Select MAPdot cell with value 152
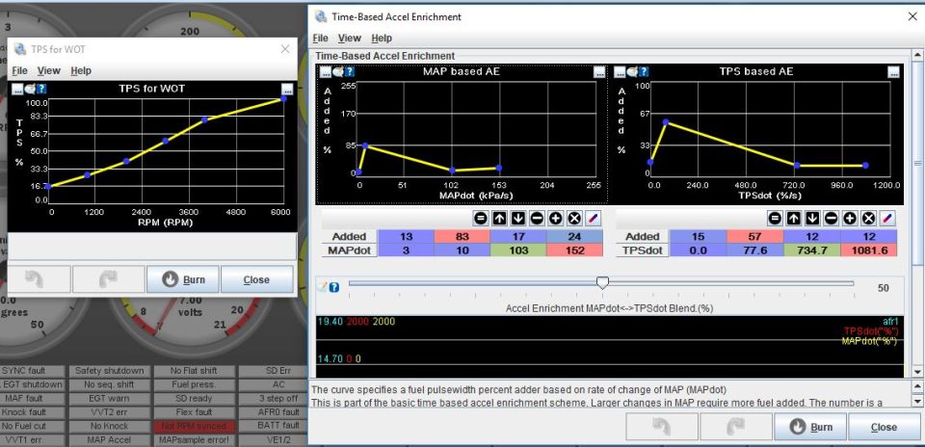This screenshot has height=447, width=925. tap(574, 250)
